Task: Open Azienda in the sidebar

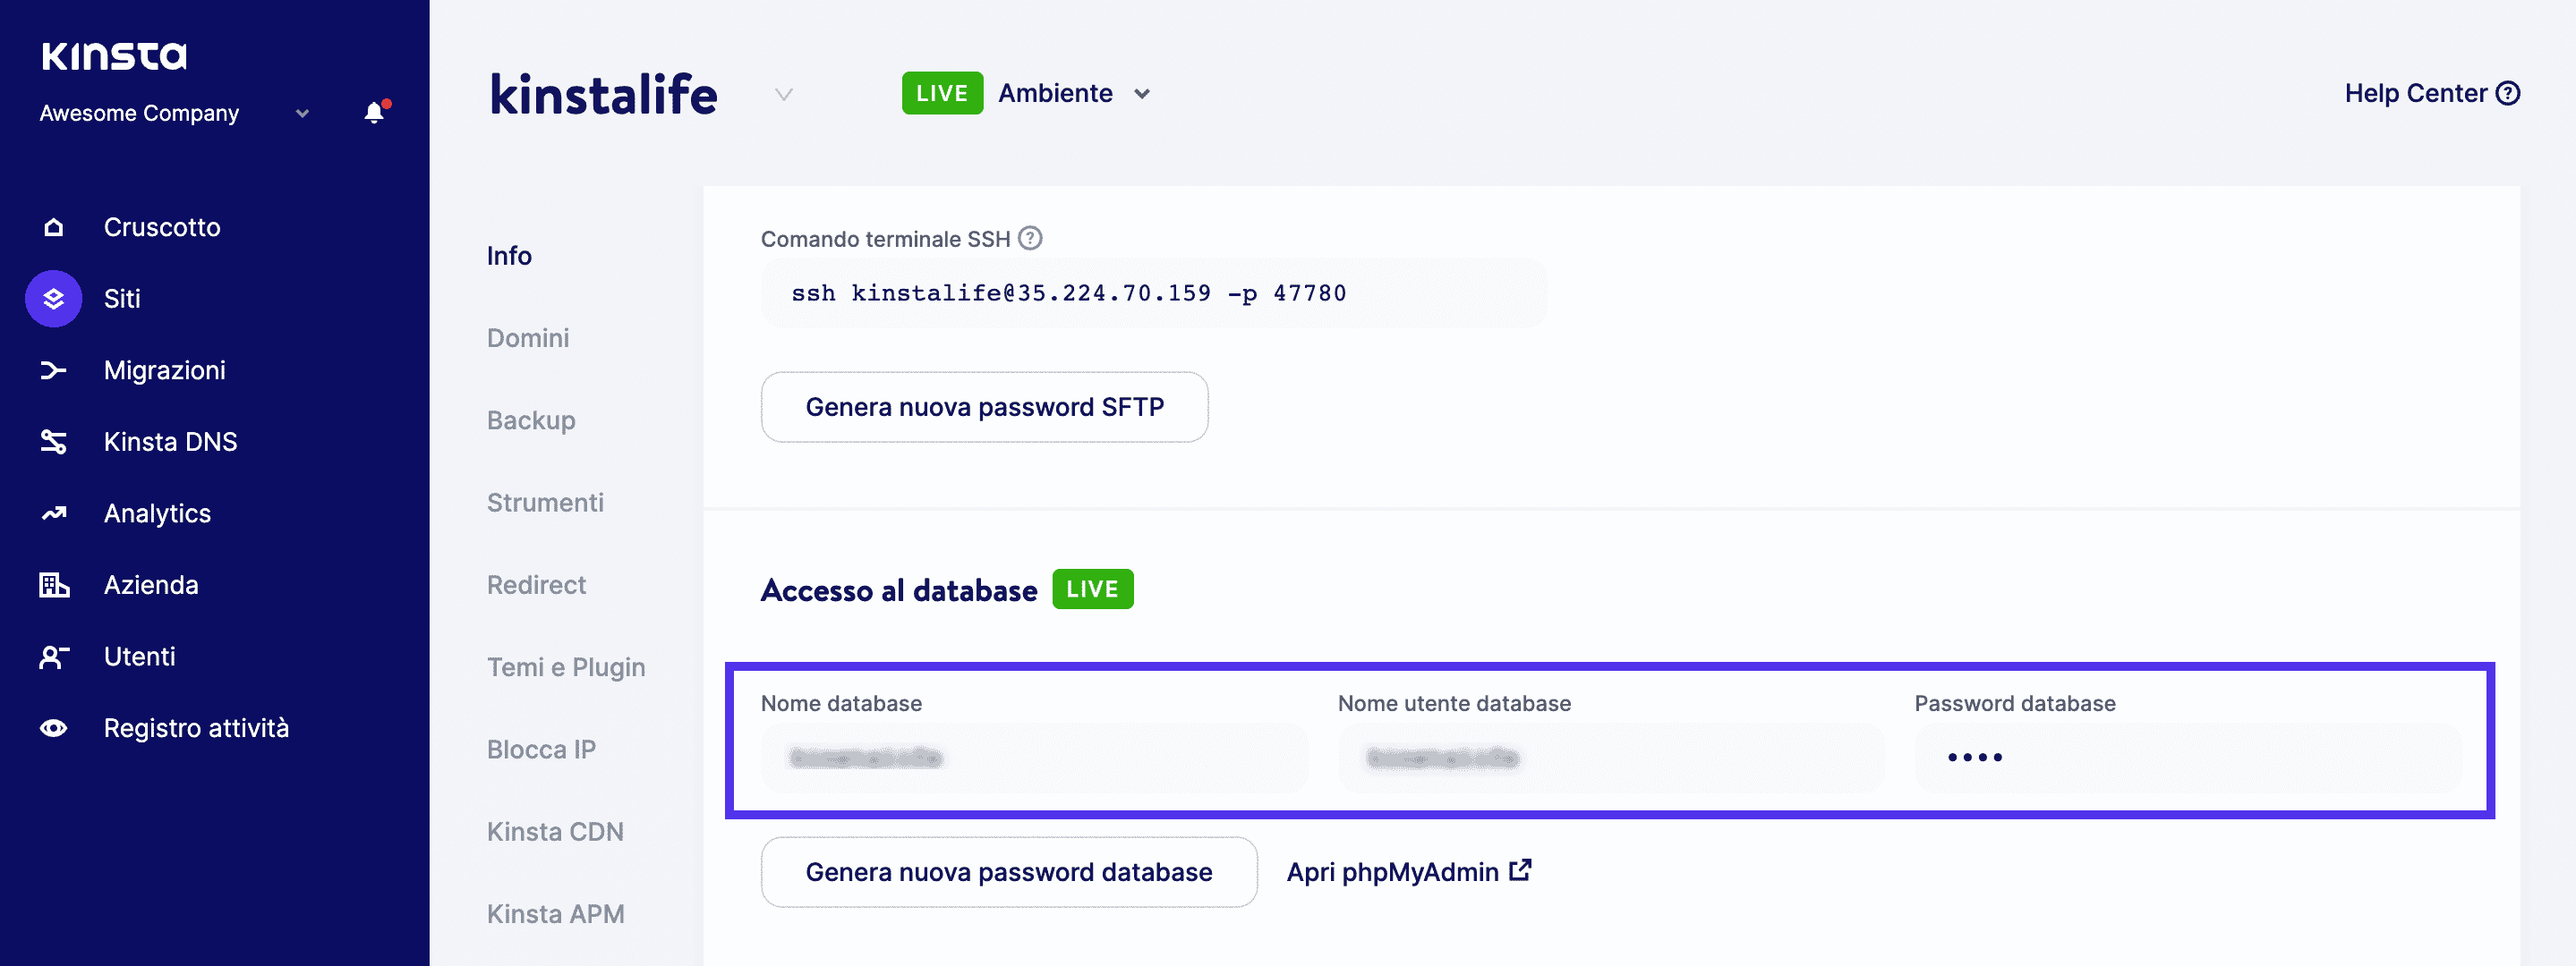Action: (151, 584)
